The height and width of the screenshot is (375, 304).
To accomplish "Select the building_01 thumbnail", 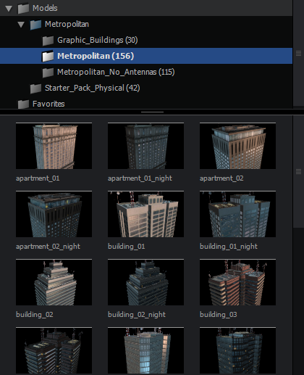I will tap(145, 214).
